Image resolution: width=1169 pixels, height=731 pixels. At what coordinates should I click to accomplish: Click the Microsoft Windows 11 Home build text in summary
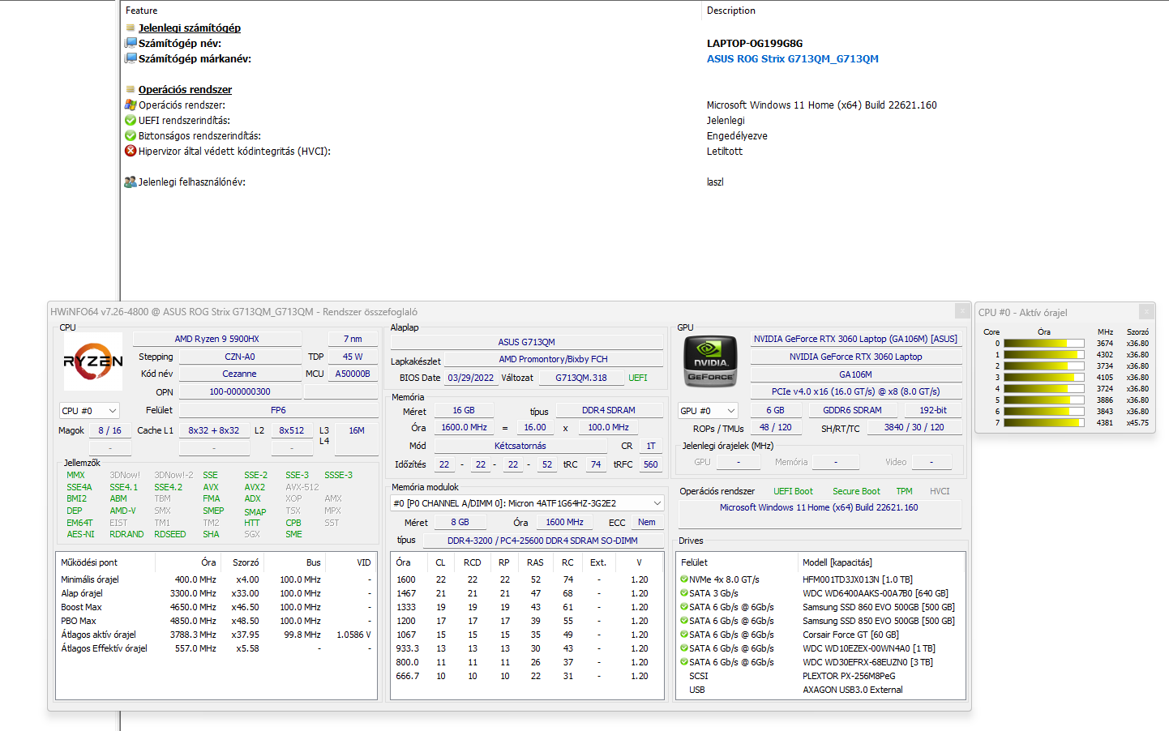819,507
